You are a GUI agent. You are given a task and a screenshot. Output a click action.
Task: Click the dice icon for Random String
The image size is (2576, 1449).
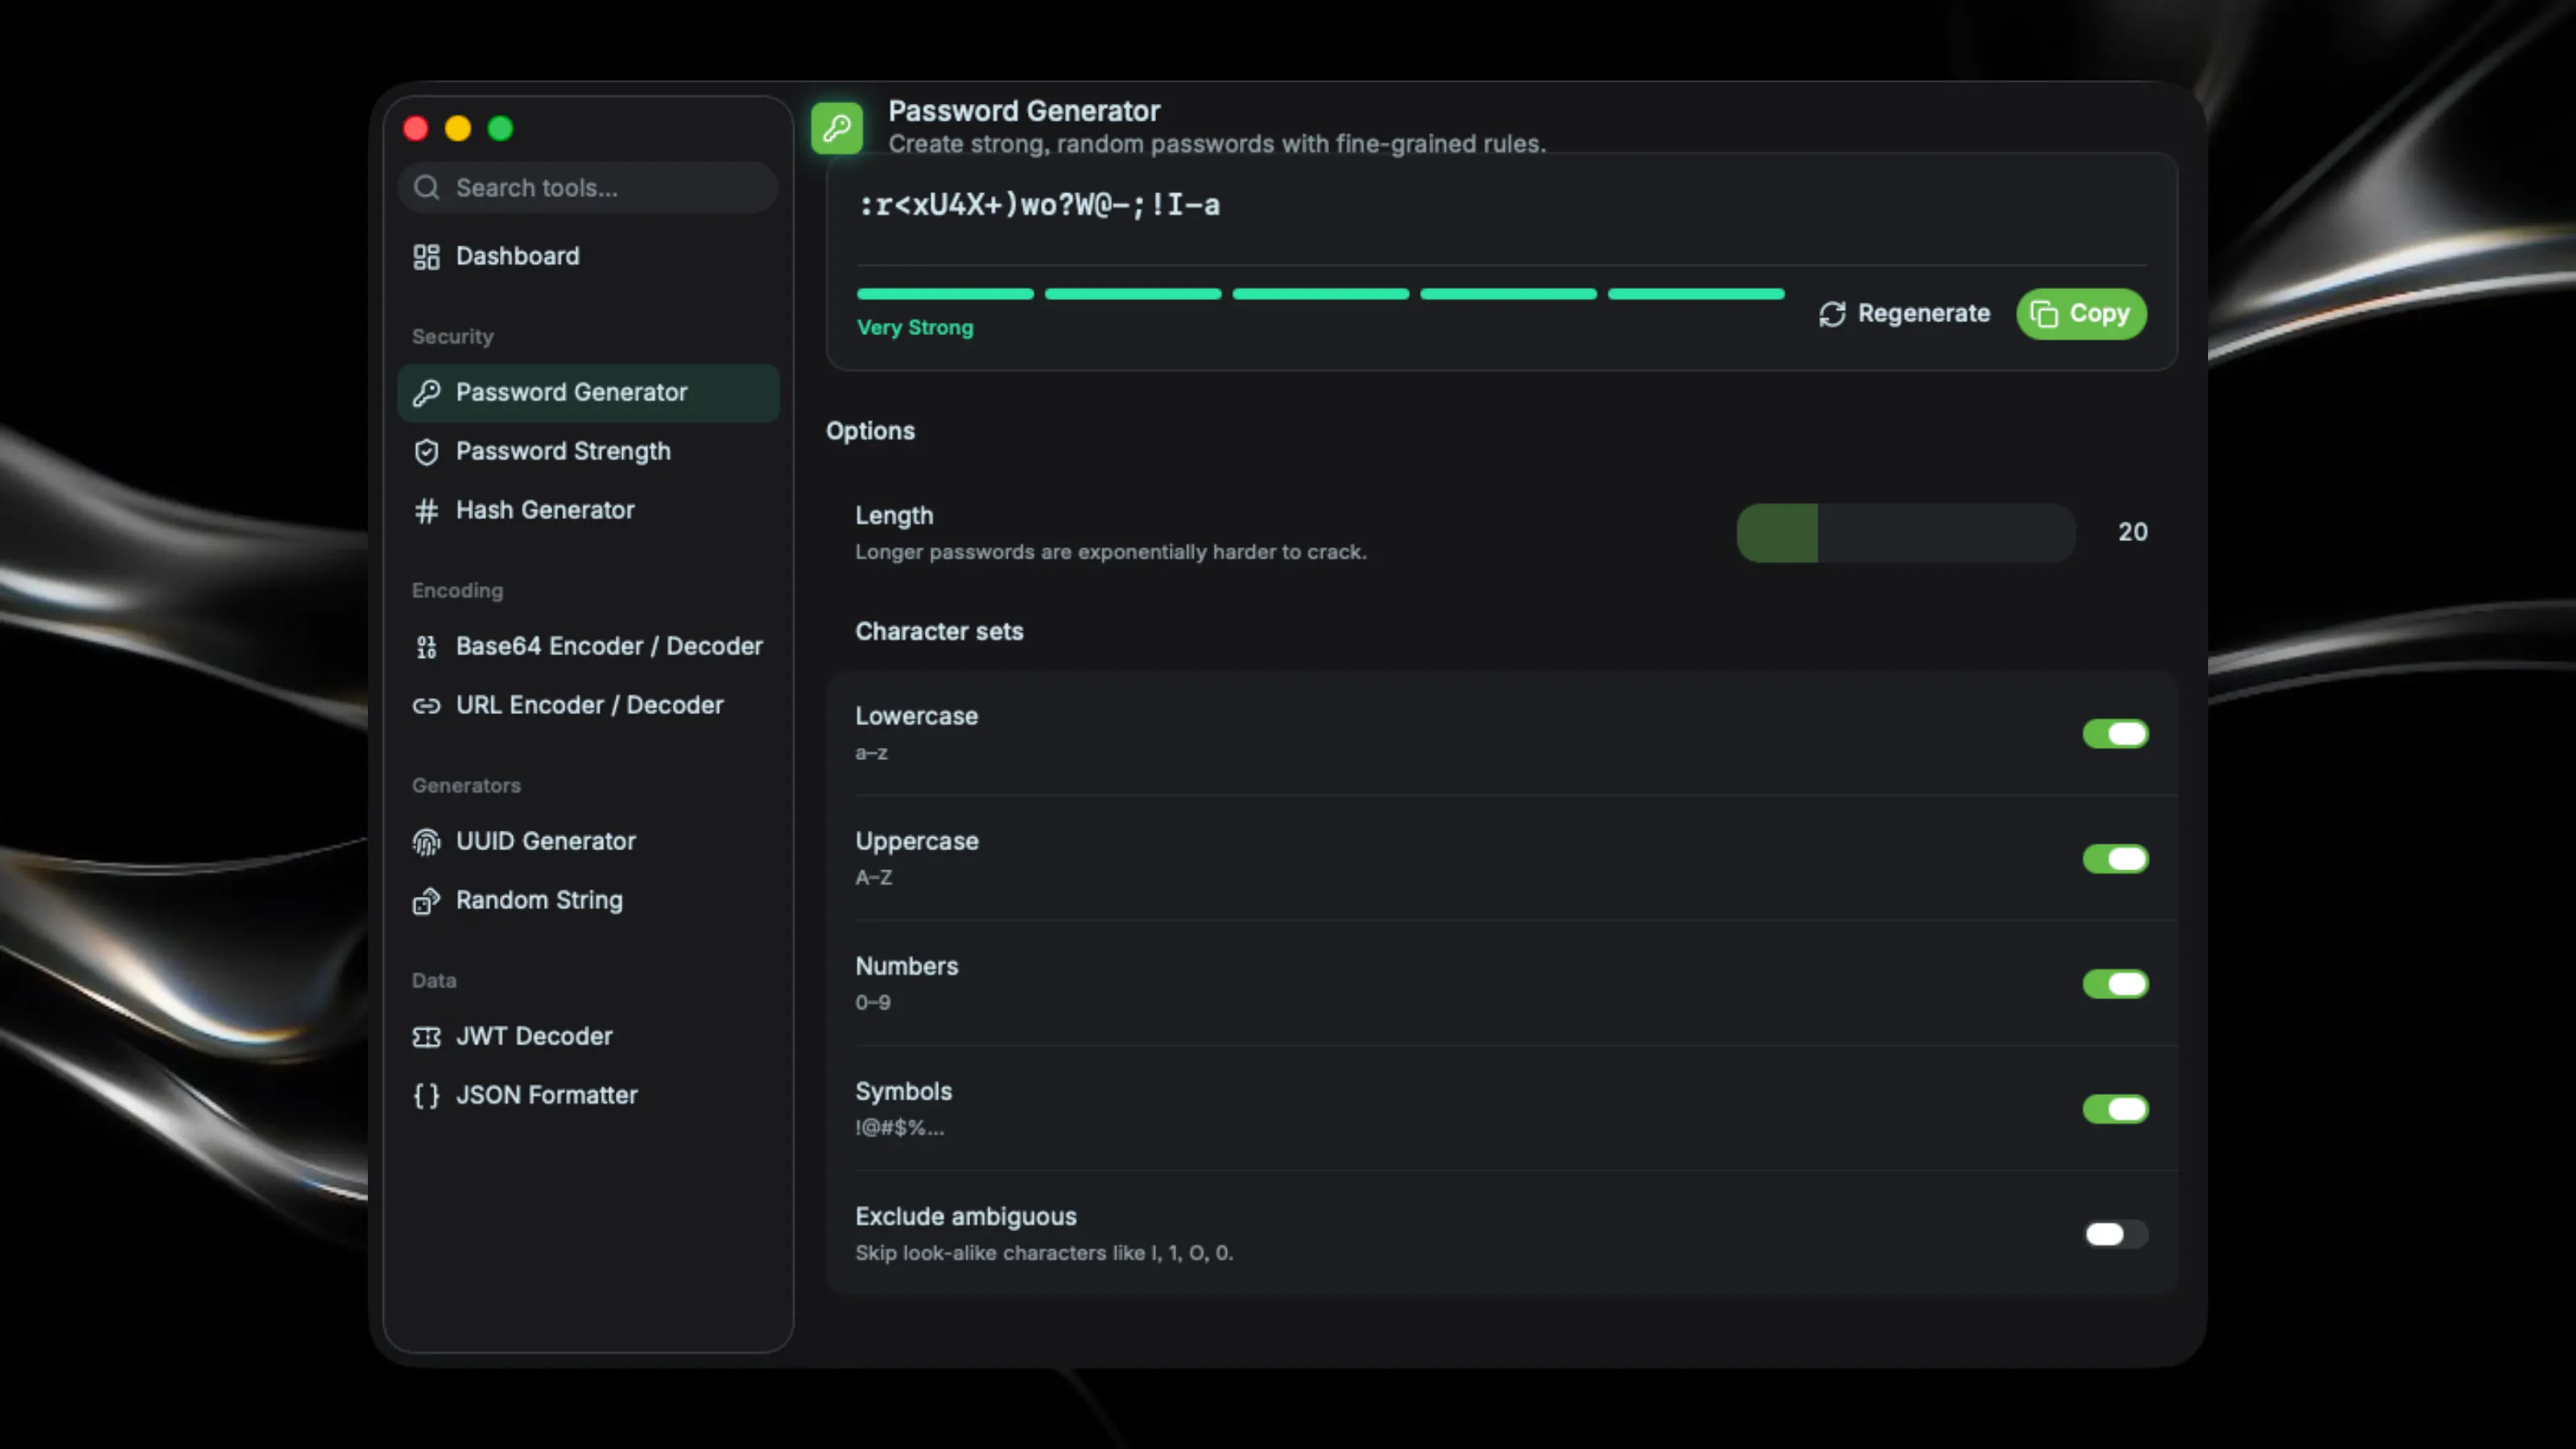pyautogui.click(x=426, y=901)
